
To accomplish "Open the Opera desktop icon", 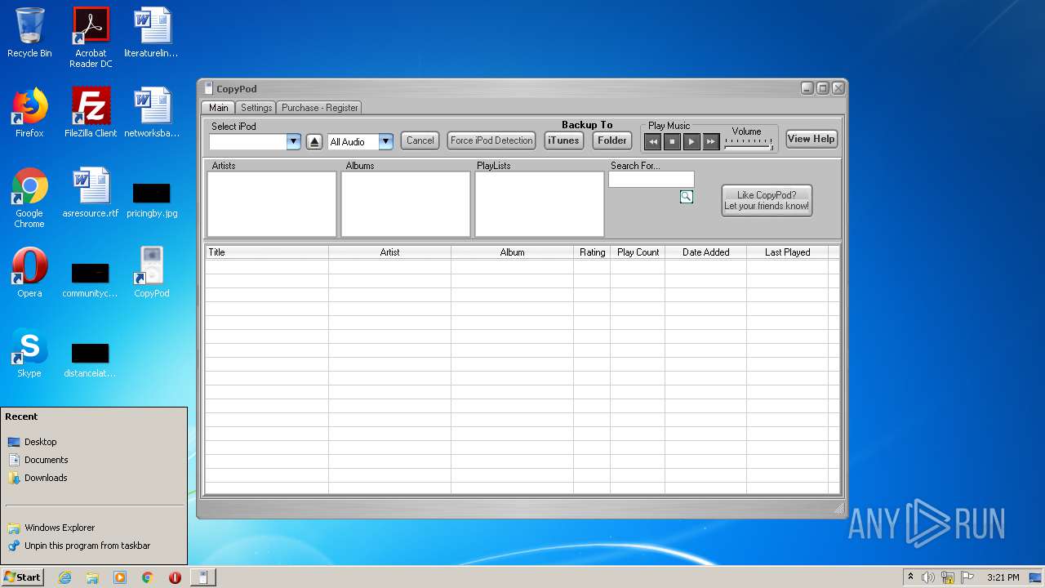I will 29,273.
